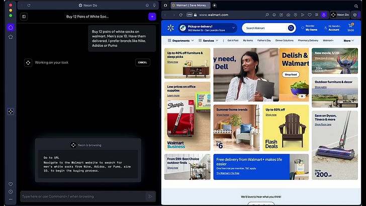Submit search with Walmart magnifier button
Screen dimensions: 366x206
tap(291, 28)
